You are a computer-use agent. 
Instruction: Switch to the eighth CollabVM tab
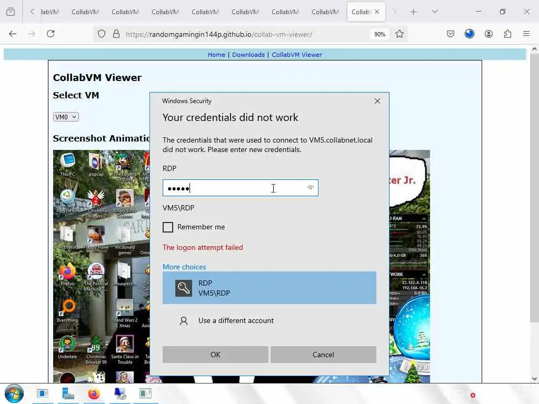coord(325,12)
